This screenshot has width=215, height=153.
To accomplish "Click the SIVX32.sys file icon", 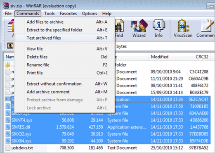I will pos(8,134).
